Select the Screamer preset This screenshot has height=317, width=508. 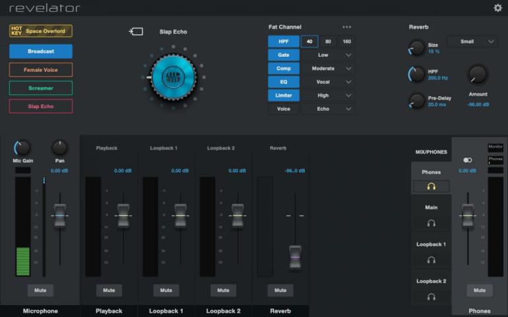coord(41,88)
